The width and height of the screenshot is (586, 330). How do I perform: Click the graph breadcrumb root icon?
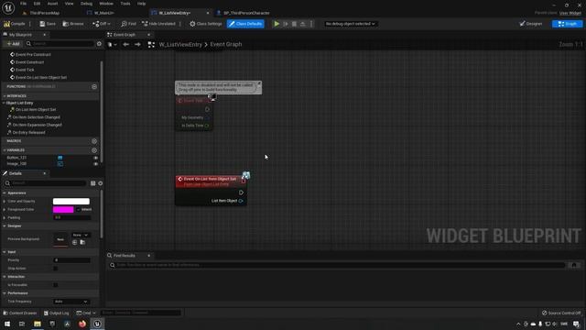tap(151, 45)
